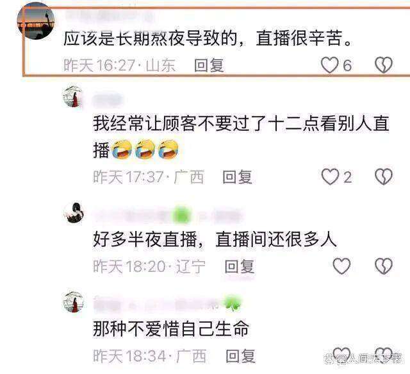
Task: Select the comment text 那种不爱惜自己生命
Action: tap(171, 329)
